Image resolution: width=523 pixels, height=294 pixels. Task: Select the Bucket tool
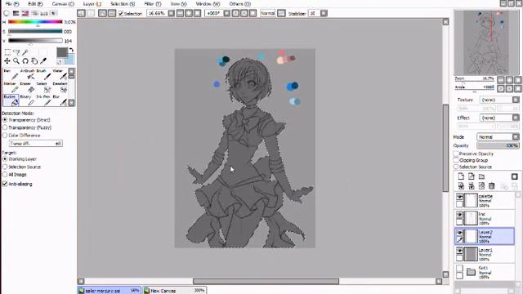11,100
